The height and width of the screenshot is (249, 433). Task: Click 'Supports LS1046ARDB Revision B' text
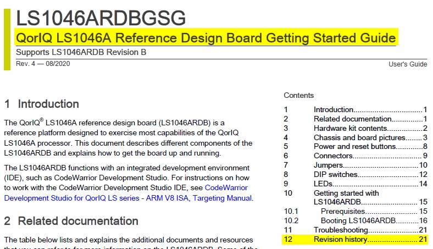81,52
